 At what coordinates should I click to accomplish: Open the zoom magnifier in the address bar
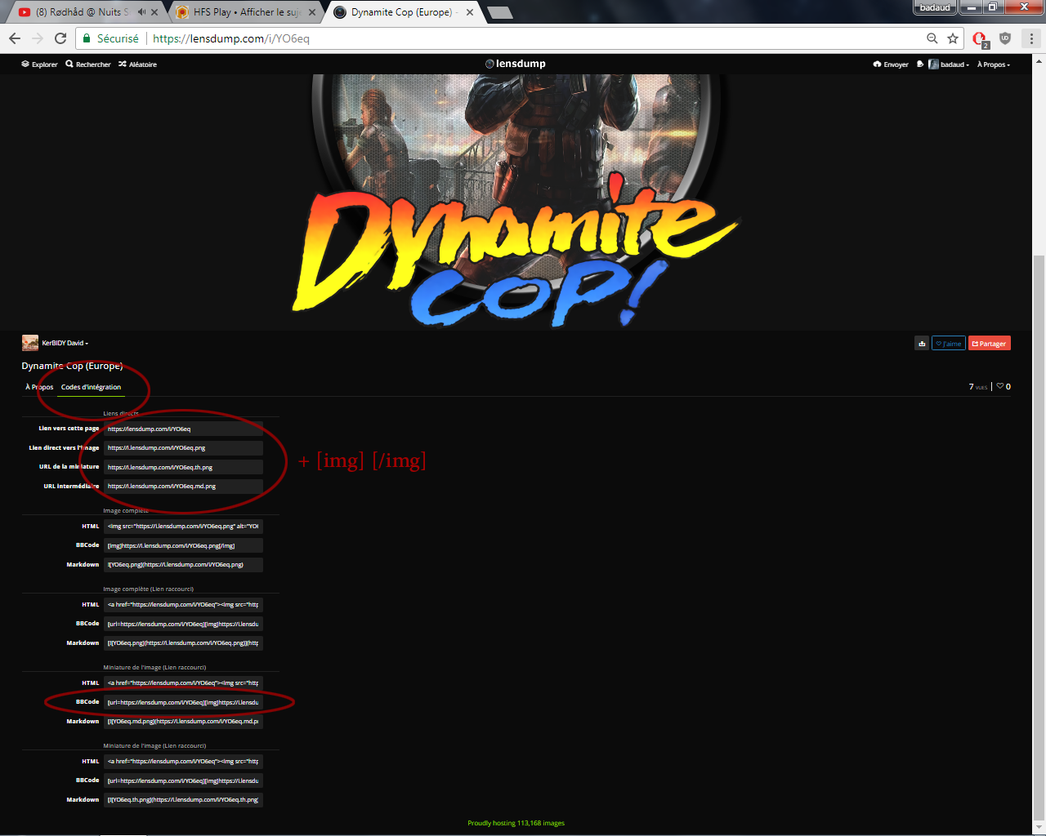[932, 38]
